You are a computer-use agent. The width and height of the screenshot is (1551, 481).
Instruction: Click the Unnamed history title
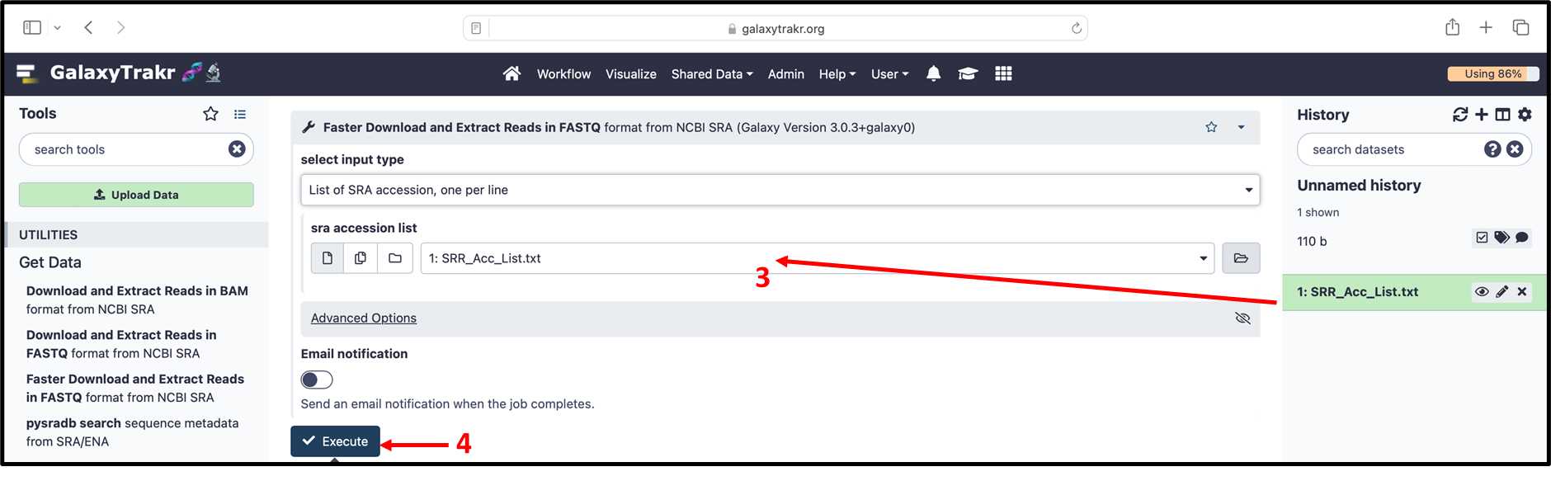pyautogui.click(x=1359, y=186)
